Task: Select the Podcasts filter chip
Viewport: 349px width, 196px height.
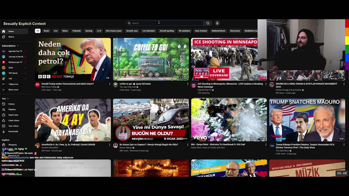Action: [76, 31]
